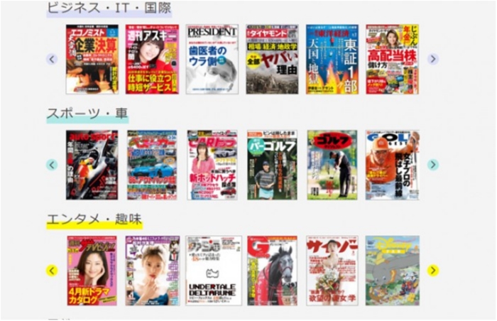497x321 pixels.
Task: Select the 週刊アスキー magazine cover
Action: [152, 60]
